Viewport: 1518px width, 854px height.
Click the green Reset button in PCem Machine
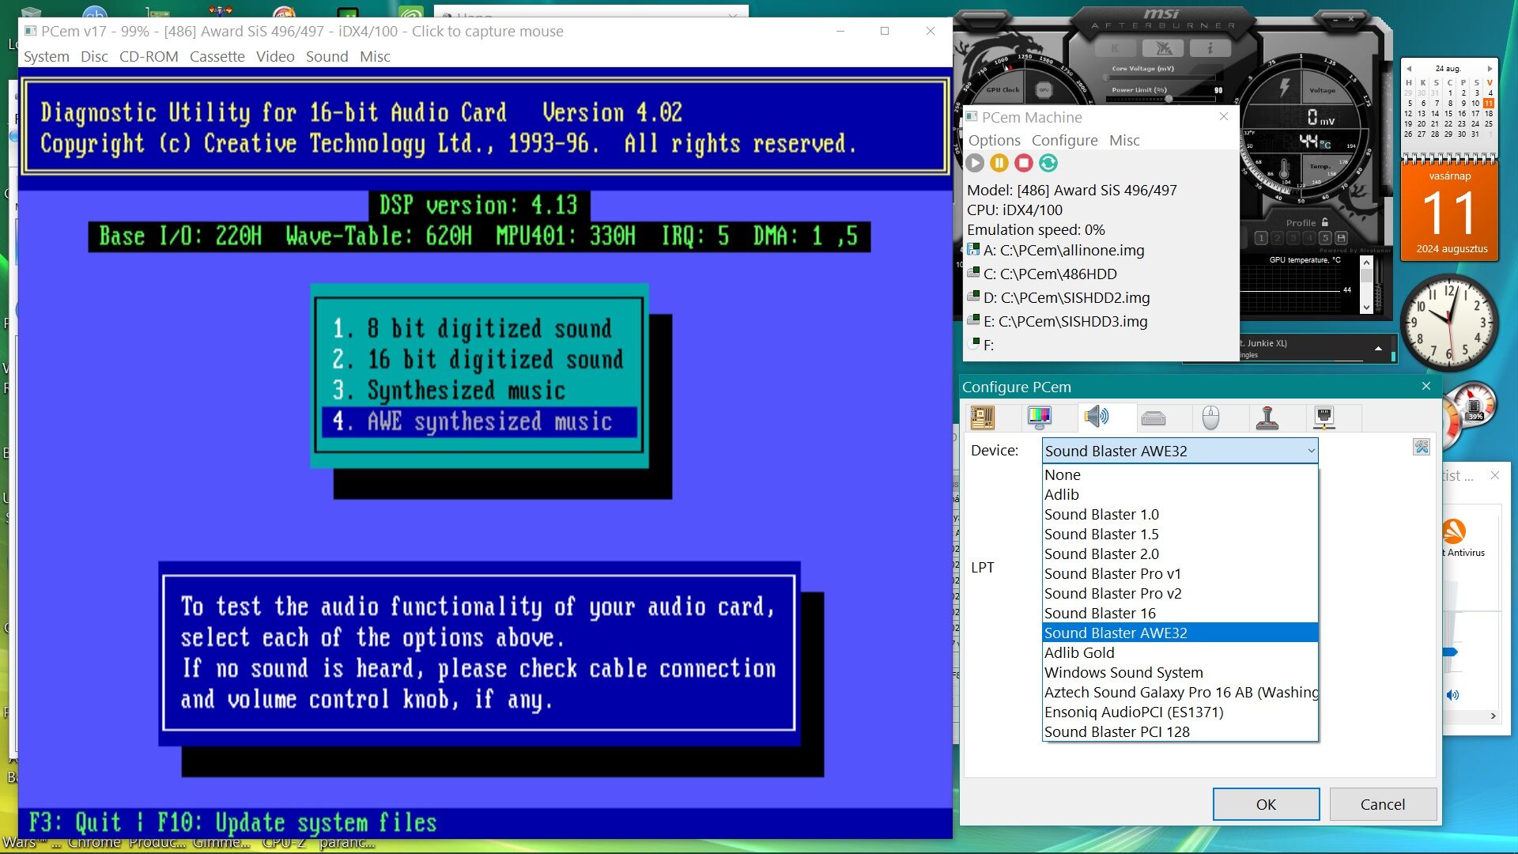[1048, 163]
